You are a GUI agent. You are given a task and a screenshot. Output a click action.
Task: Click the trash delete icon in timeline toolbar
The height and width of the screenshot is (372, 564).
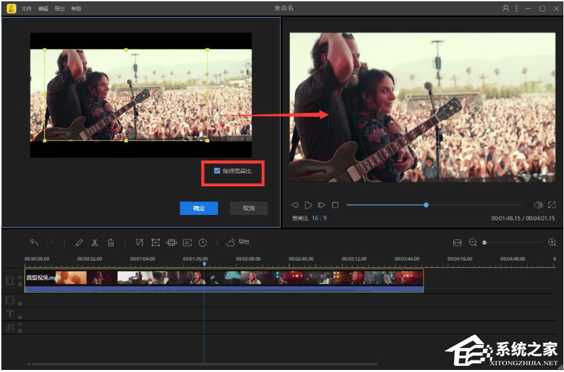(110, 242)
